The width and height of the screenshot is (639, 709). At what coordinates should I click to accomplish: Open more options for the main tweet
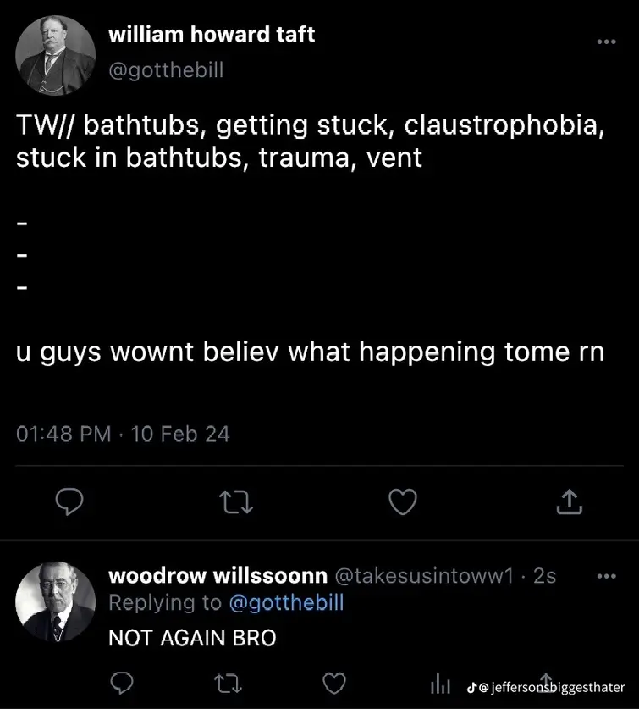[606, 42]
